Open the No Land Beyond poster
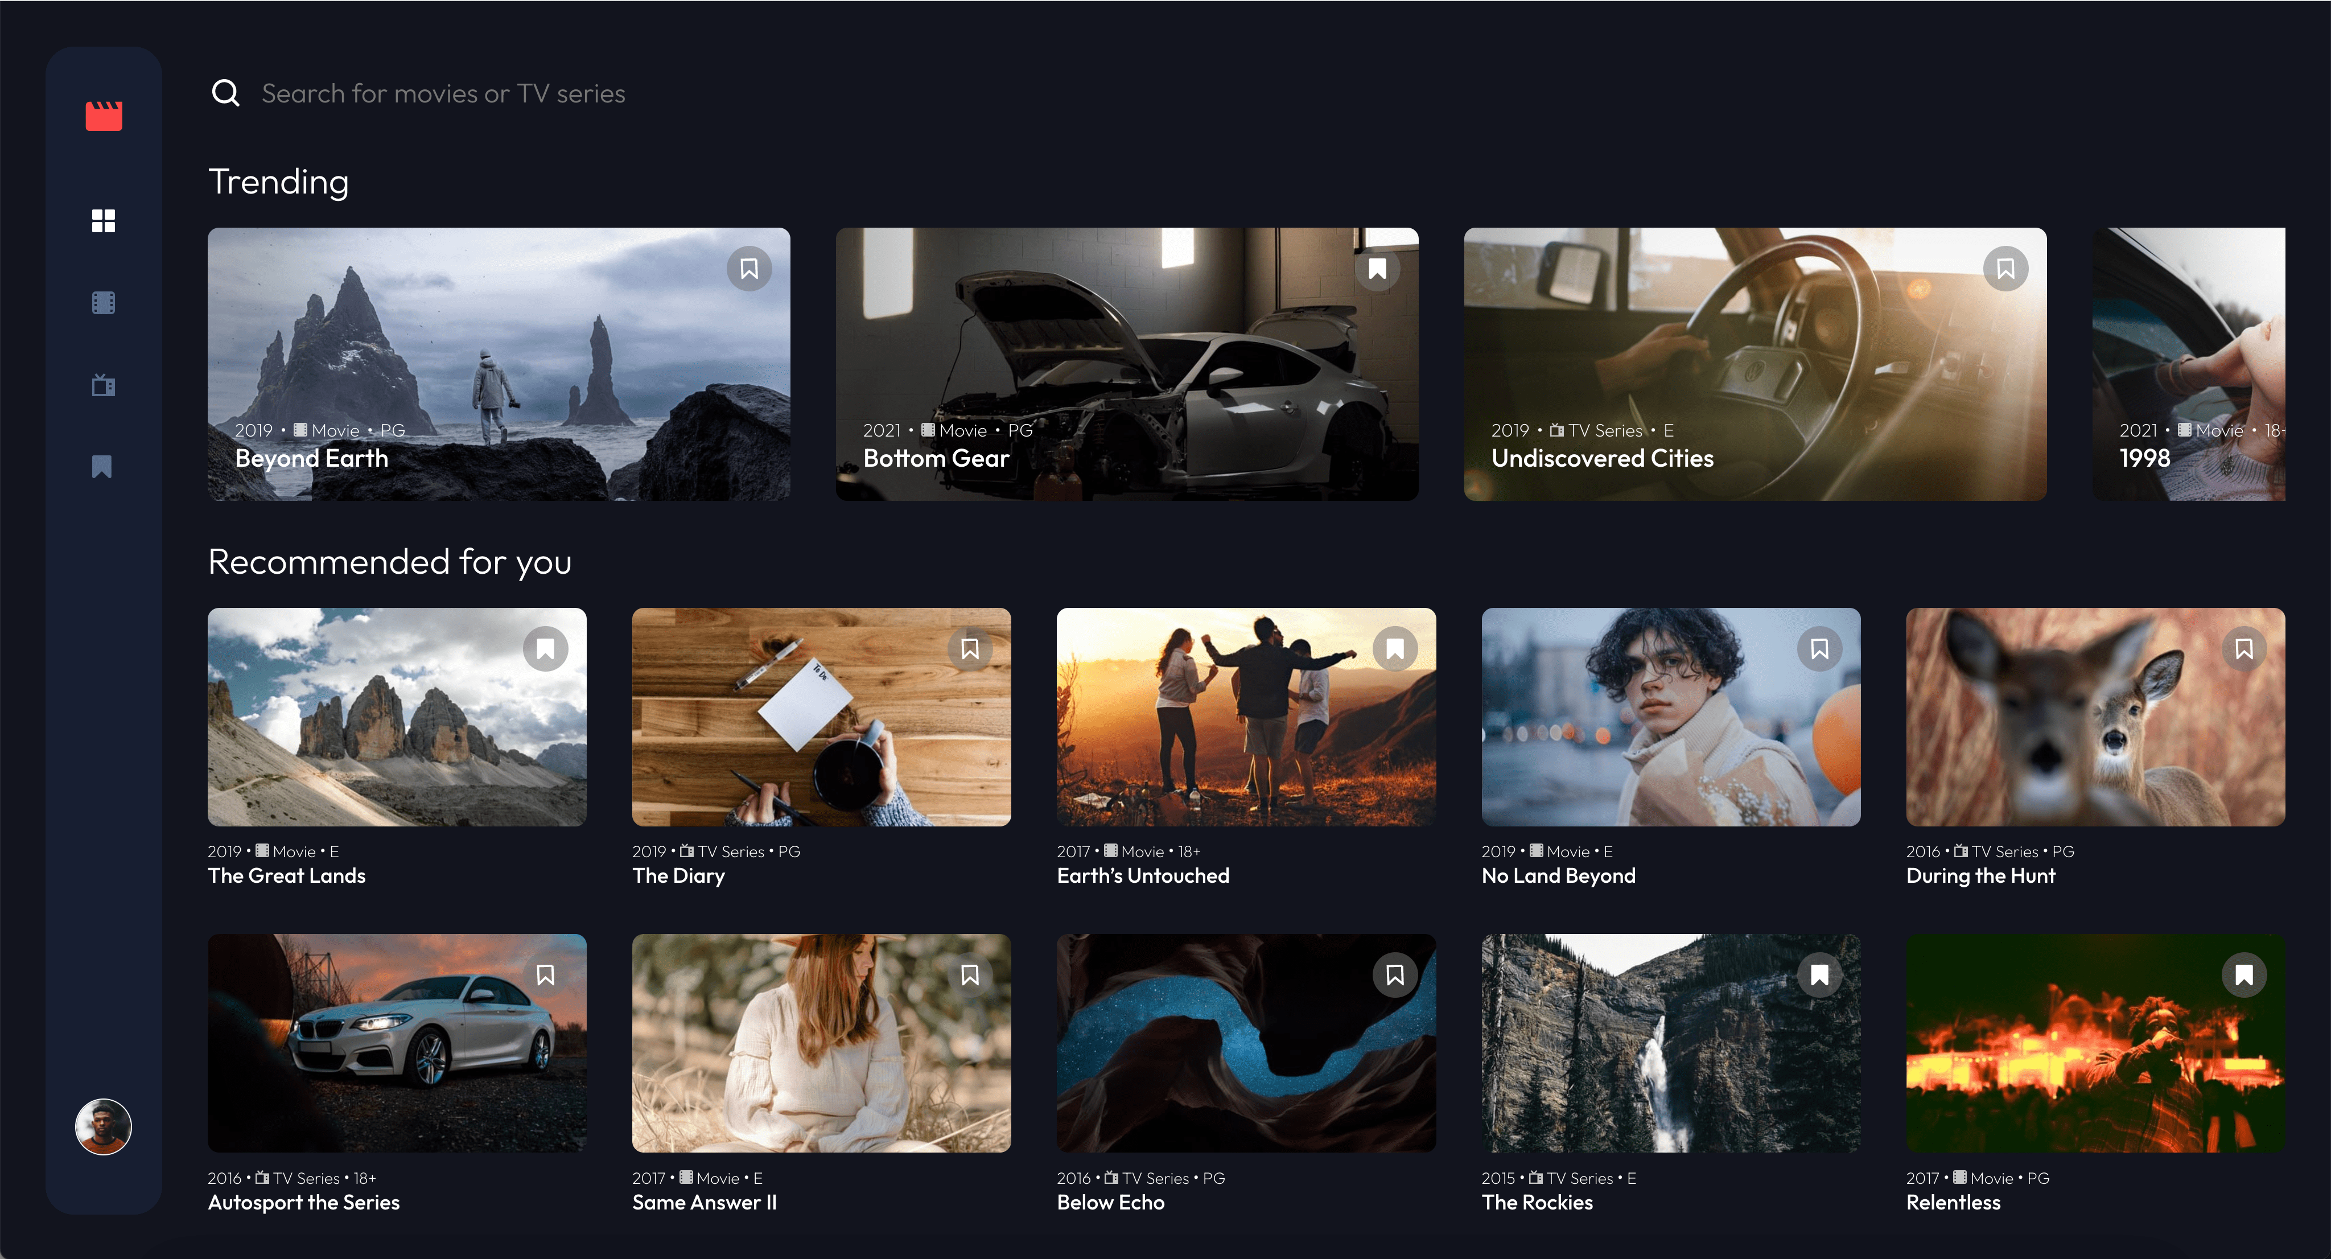Viewport: 2331px width, 1259px height. click(x=1670, y=717)
